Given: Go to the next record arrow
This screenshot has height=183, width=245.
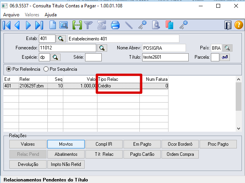Looking at the screenshot, I should [28, 25].
